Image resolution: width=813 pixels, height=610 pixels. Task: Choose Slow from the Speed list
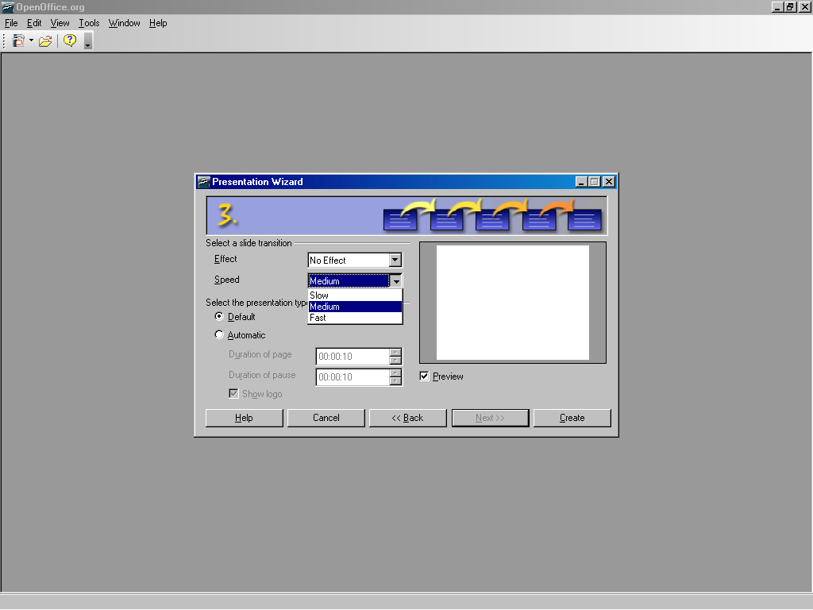[x=355, y=295]
